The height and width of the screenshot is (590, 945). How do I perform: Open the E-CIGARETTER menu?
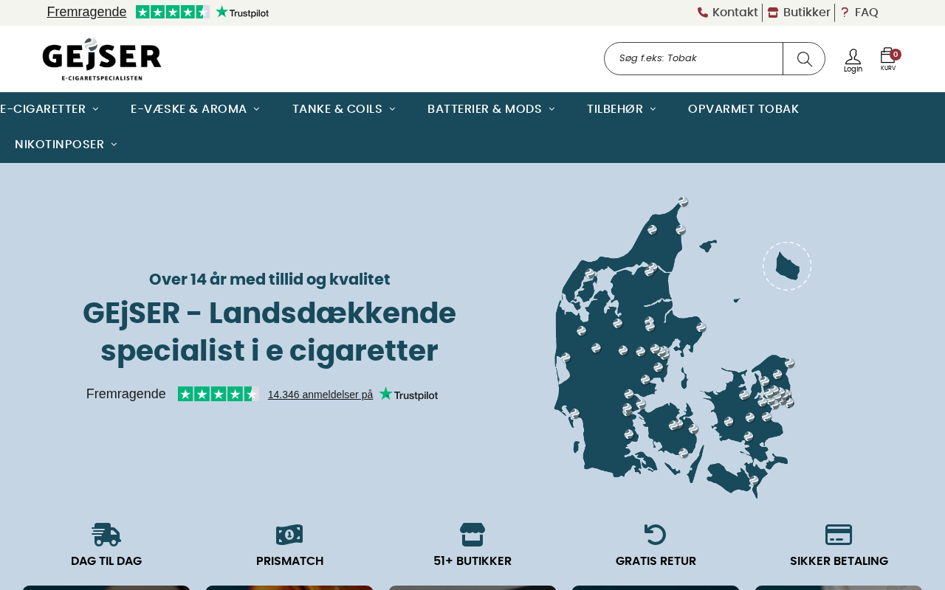pyautogui.click(x=43, y=109)
